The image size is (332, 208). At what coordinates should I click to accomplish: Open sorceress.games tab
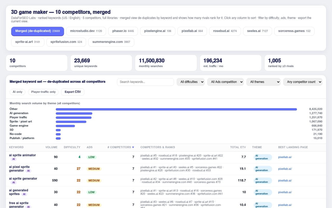pyautogui.click(x=294, y=31)
